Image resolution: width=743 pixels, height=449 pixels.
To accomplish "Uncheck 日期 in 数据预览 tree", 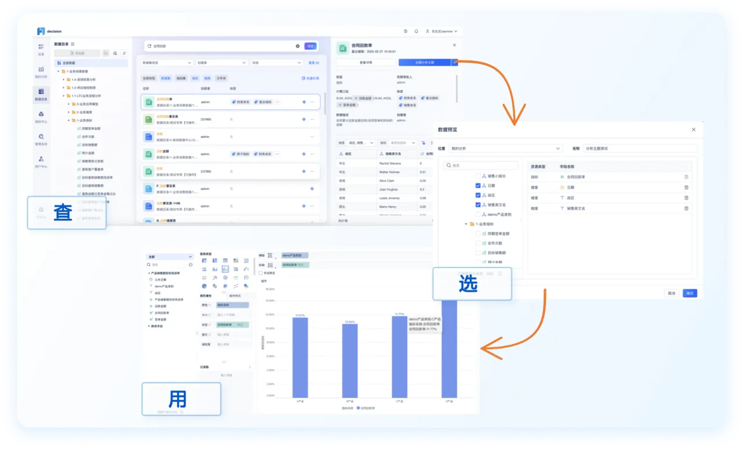I will point(478,186).
